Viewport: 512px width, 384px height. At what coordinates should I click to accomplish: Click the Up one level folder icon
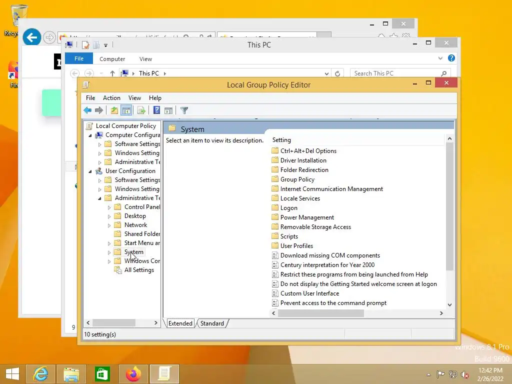114,110
